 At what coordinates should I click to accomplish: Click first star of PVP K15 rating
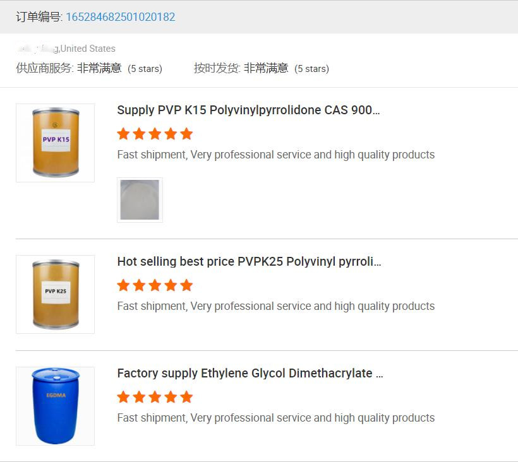124,134
